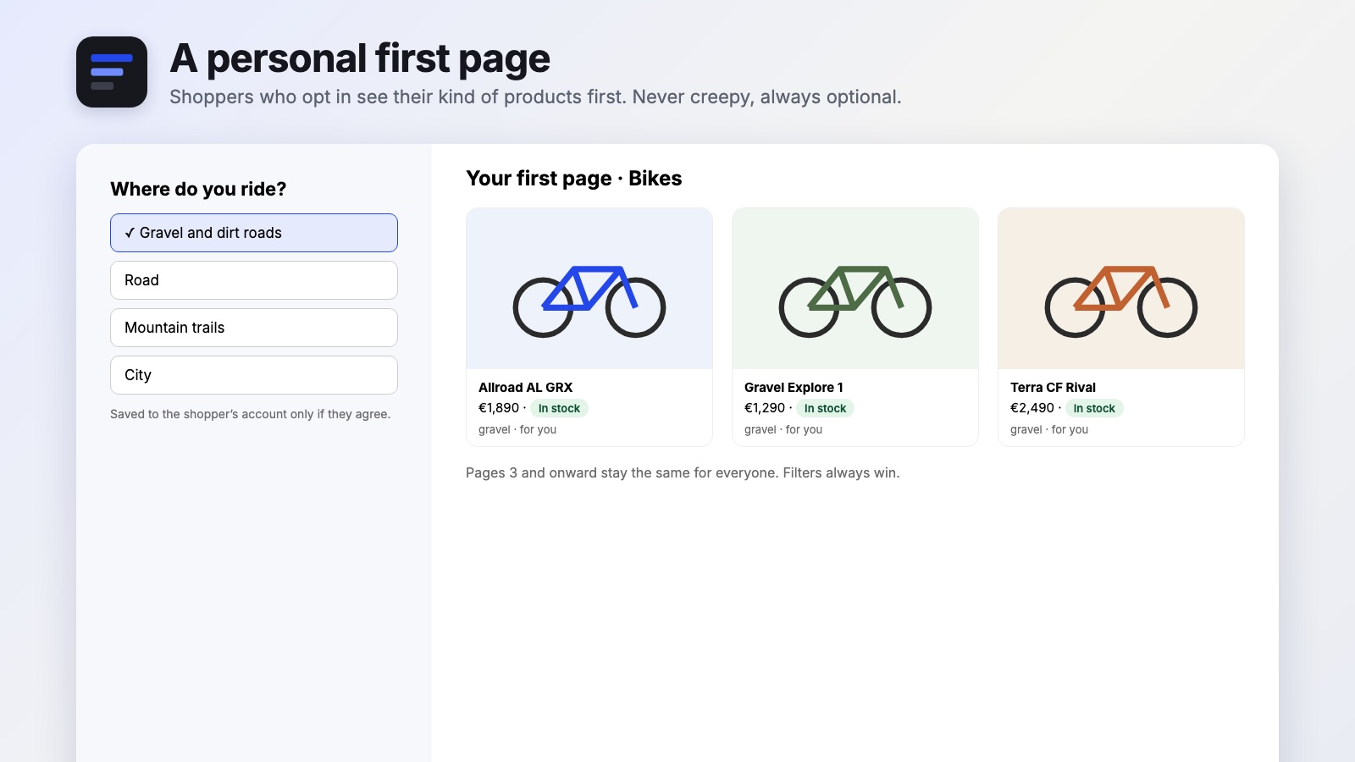Click the Allroad AL GRX product name
Viewport: 1355px width, 762px height.
click(525, 388)
